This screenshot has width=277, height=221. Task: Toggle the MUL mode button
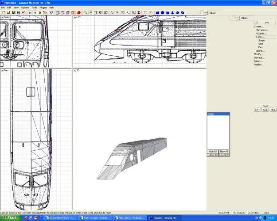(x=273, y=110)
